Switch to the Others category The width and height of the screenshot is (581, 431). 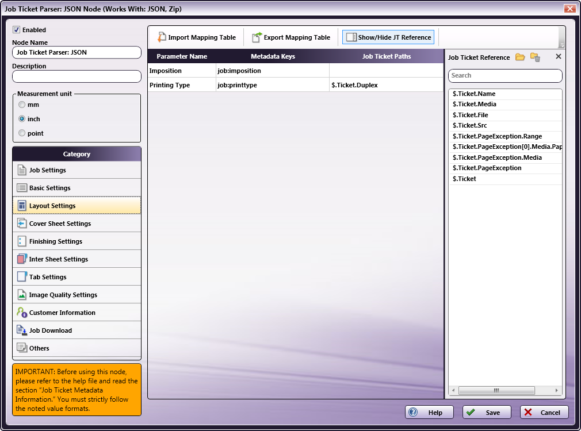(77, 348)
